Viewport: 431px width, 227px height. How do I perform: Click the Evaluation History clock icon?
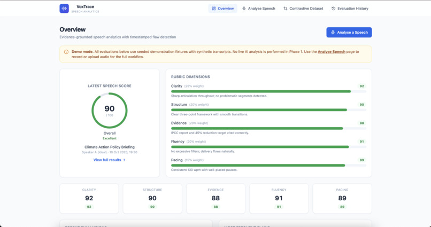334,9
